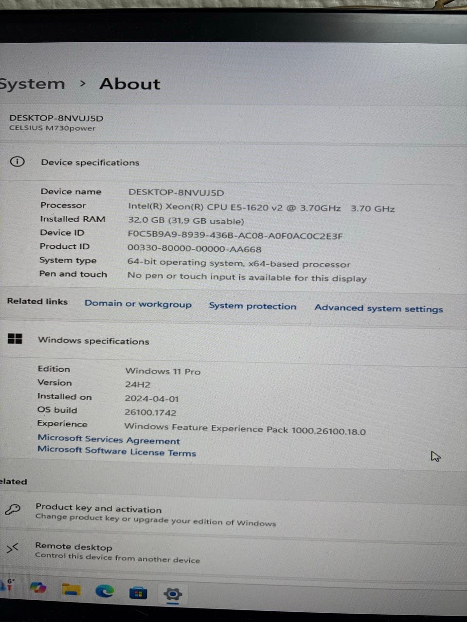Image resolution: width=467 pixels, height=622 pixels.
Task: Open Copilot from the taskbar
Action: 38,587
